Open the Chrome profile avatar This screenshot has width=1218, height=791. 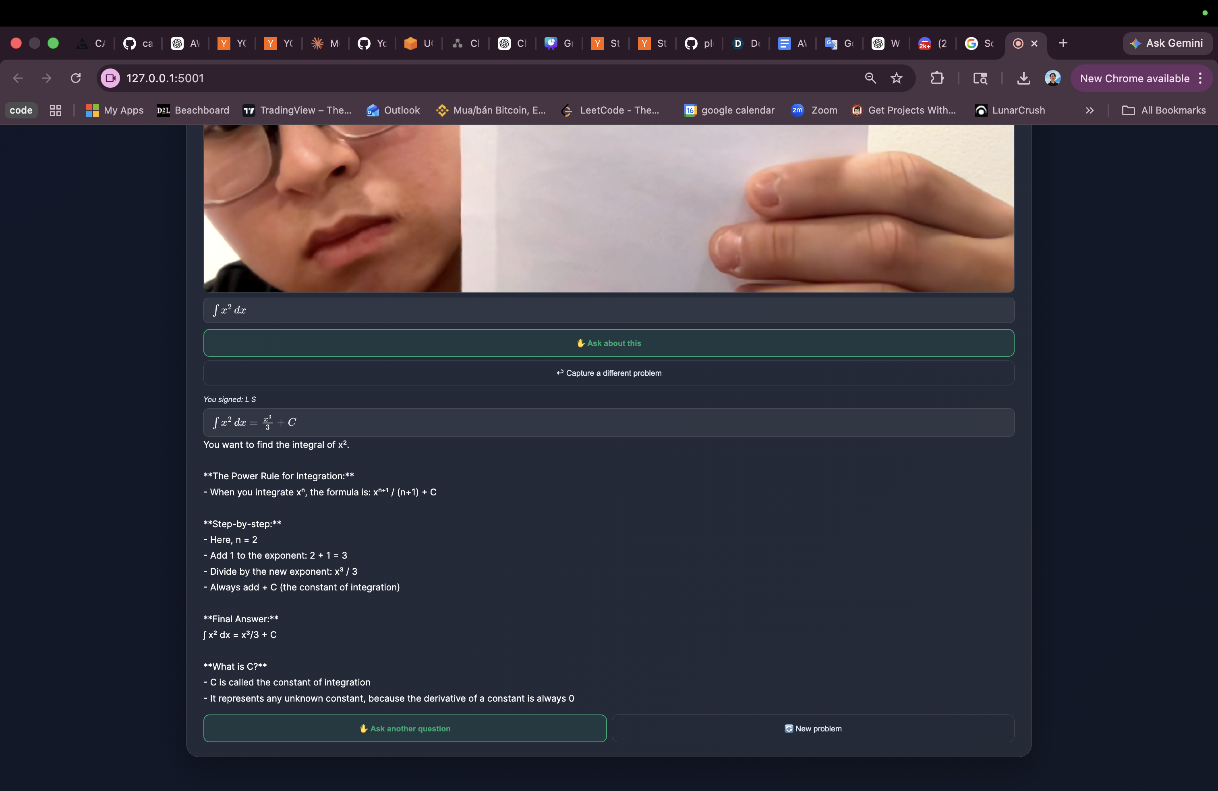click(1052, 78)
